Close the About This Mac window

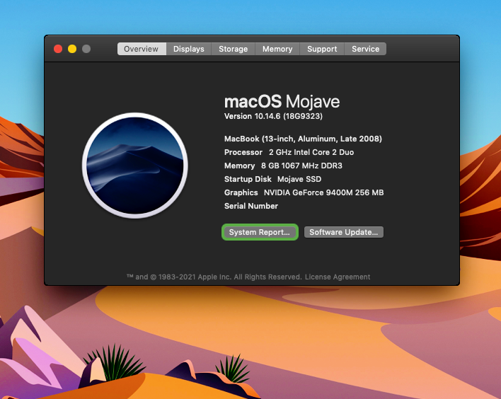58,49
